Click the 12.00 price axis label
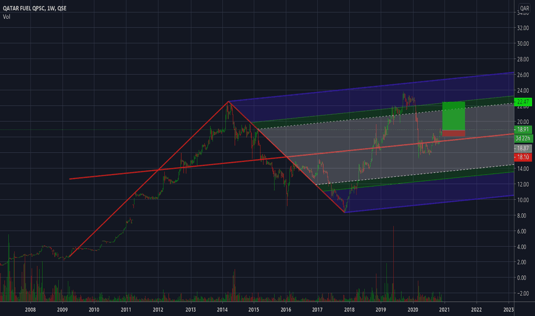This screenshot has height=316, width=535. point(523,184)
